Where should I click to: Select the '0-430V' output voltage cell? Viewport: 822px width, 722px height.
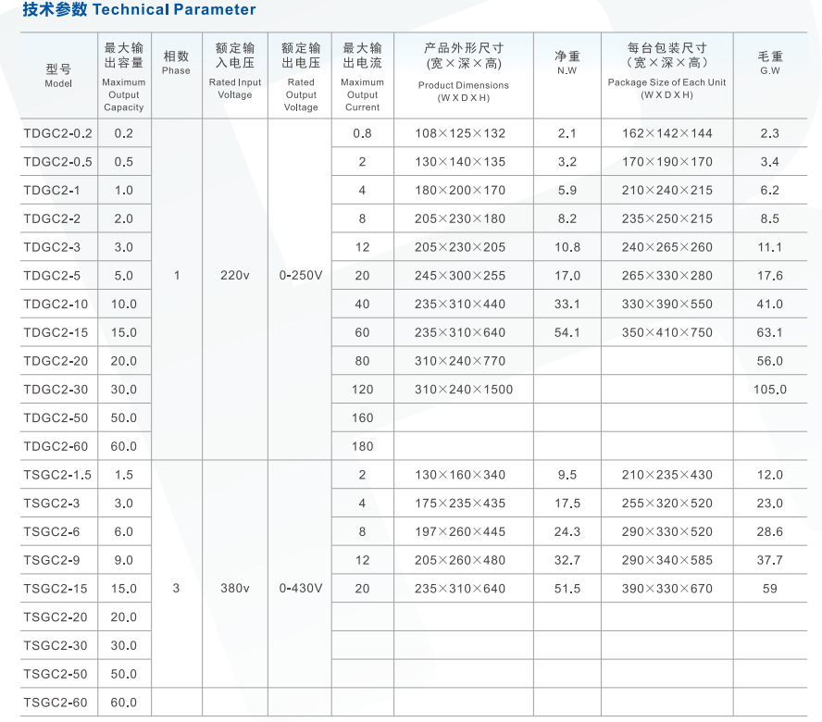coord(301,589)
